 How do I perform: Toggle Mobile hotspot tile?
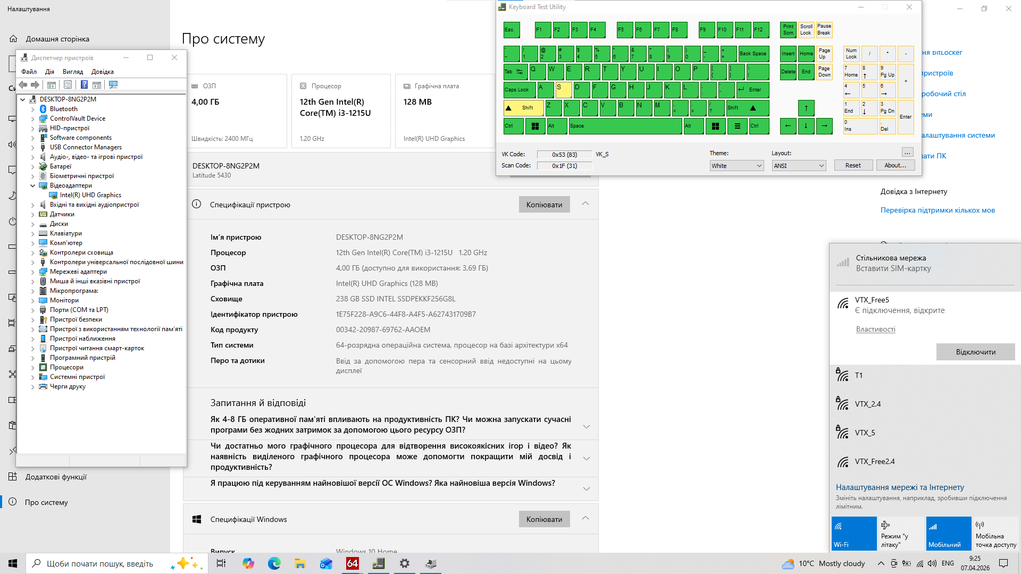tap(995, 534)
